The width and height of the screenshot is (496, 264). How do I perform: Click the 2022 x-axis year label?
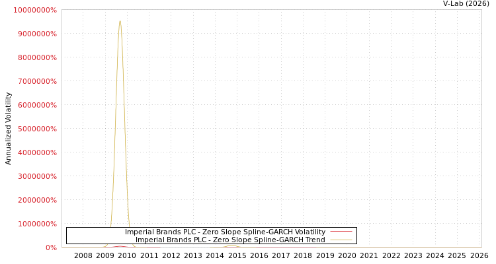click(x=391, y=256)
